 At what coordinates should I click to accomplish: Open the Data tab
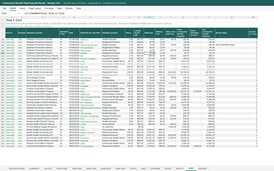59,8
